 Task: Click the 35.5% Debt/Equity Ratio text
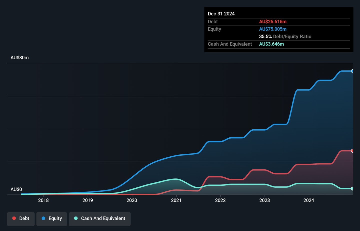[285, 37]
